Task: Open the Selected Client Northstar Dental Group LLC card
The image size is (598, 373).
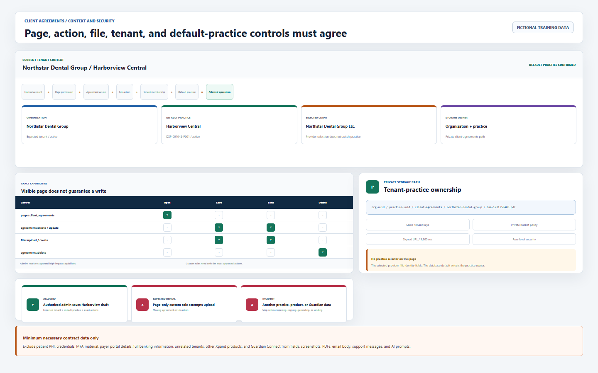Action: coord(369,125)
